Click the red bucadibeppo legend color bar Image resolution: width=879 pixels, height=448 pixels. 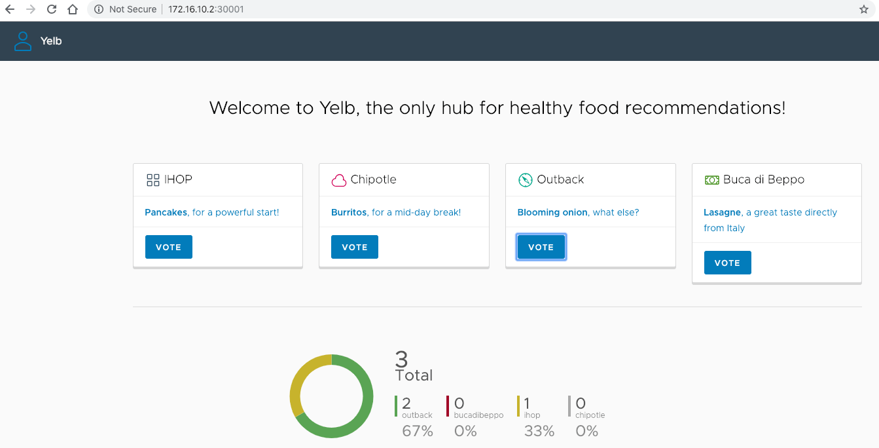pyautogui.click(x=448, y=406)
